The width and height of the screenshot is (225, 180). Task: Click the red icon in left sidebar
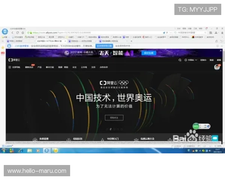pos(3,53)
